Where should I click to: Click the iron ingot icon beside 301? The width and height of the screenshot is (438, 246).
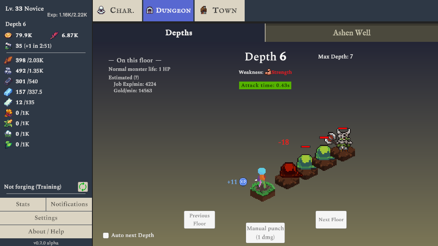(8, 81)
